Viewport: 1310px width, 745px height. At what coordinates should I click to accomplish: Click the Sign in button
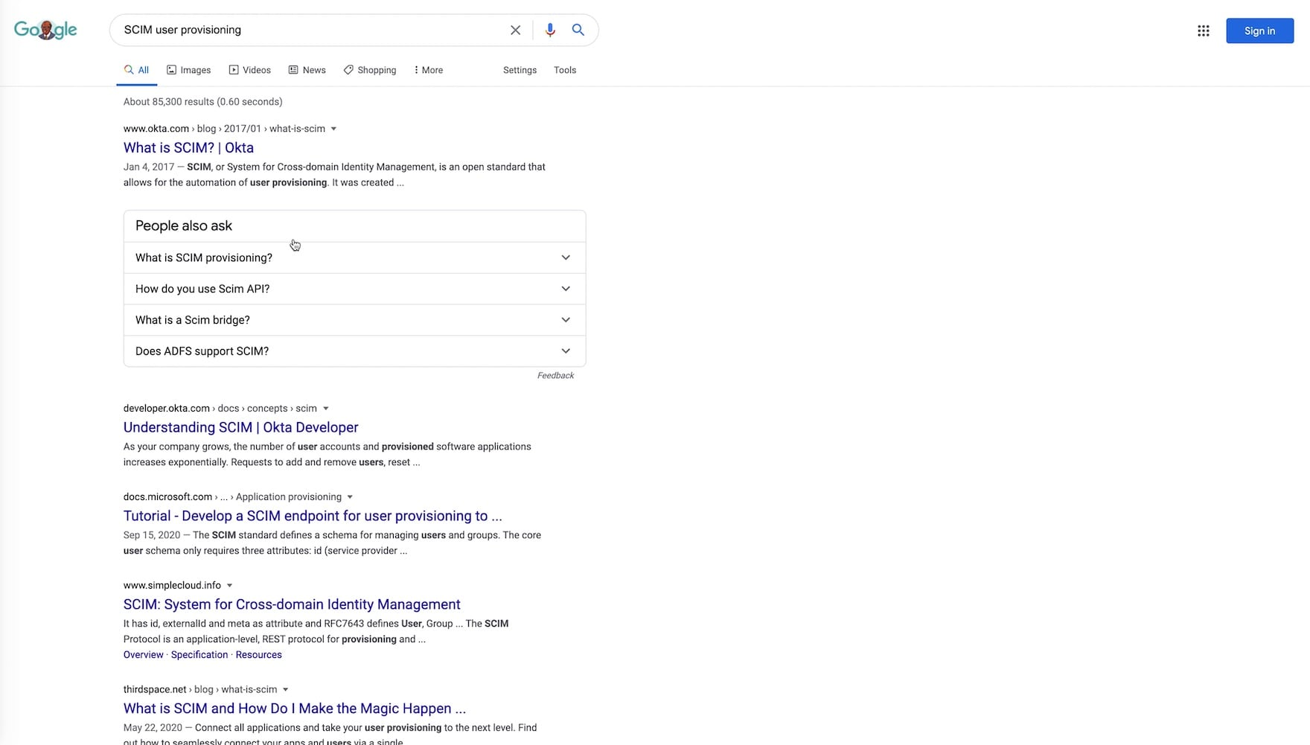coord(1259,31)
